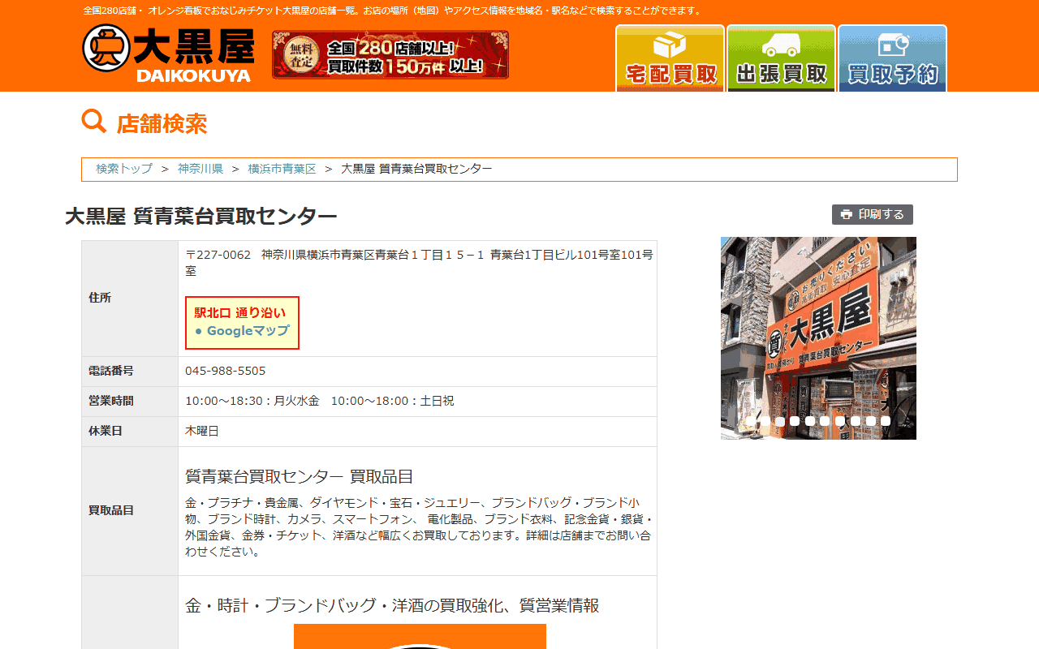Click the 無料査定 280 stores banner

(390, 55)
